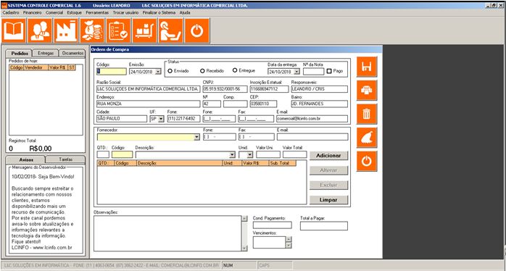Click the Limpar button
Viewport: 506px width, 271px height.
pyautogui.click(x=328, y=200)
